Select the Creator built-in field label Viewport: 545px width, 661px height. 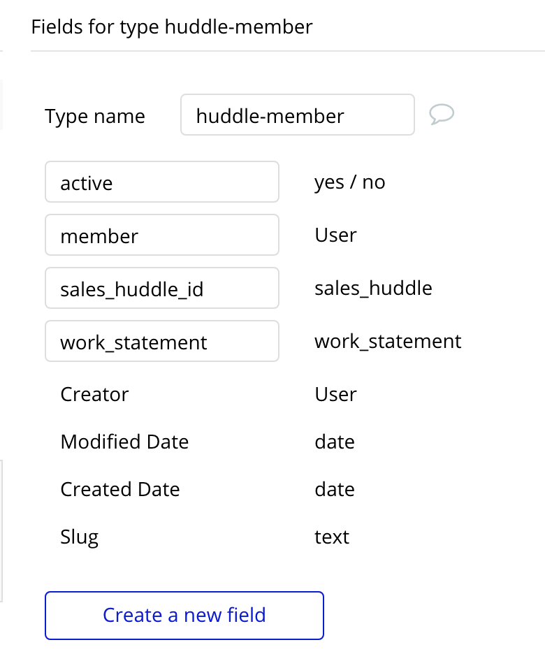pos(94,395)
